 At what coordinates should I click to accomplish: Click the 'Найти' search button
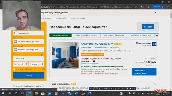(x=29, y=75)
